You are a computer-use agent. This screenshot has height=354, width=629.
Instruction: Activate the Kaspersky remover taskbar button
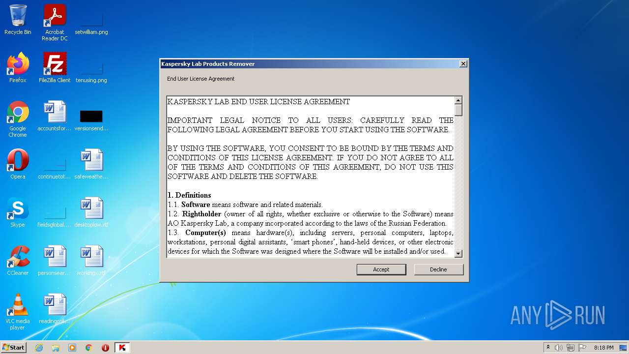122,348
